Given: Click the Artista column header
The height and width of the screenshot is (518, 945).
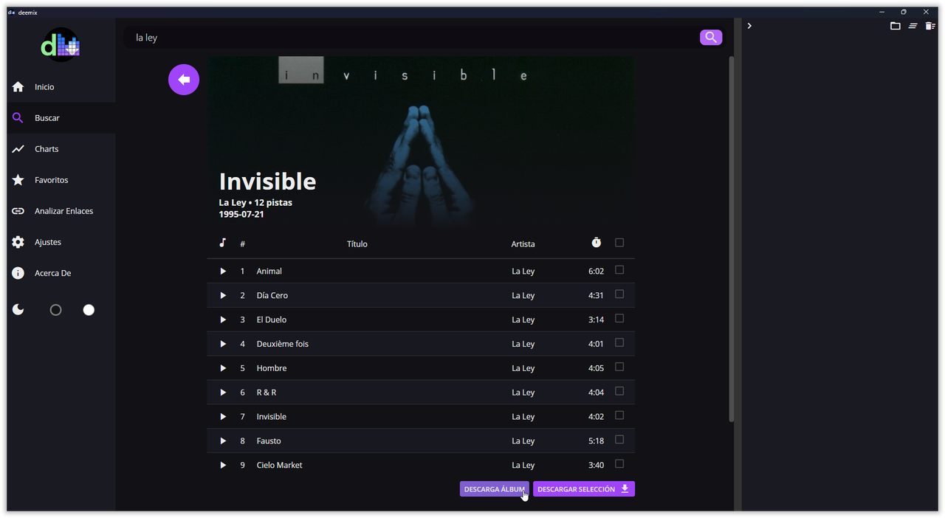Looking at the screenshot, I should coord(523,244).
